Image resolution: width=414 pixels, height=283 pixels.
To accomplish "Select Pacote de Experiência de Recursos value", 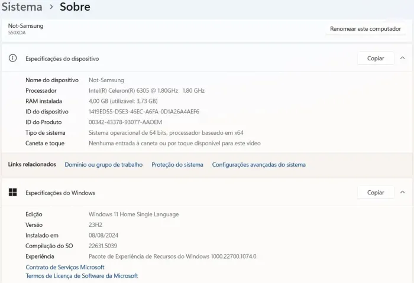I will [x=173, y=256].
